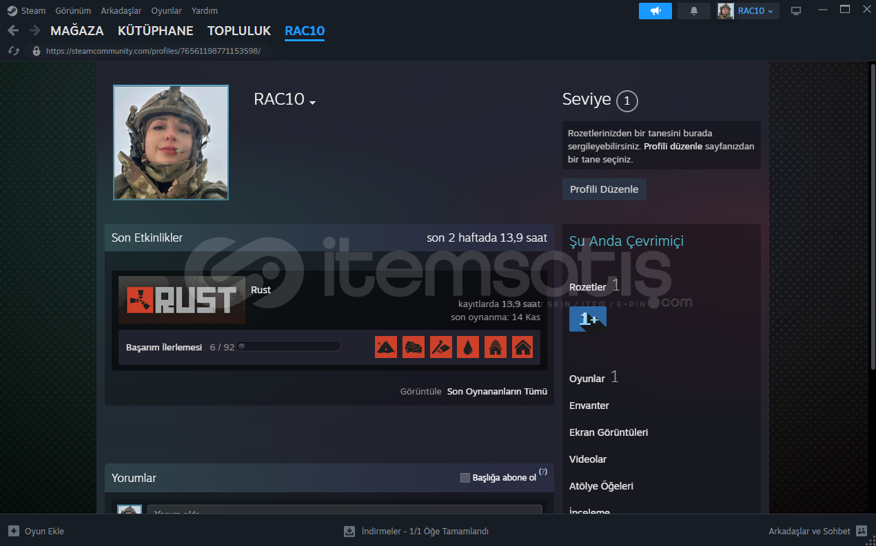Image resolution: width=876 pixels, height=546 pixels.
Task: Click the third Rust achievement tool icon
Action: (x=441, y=347)
